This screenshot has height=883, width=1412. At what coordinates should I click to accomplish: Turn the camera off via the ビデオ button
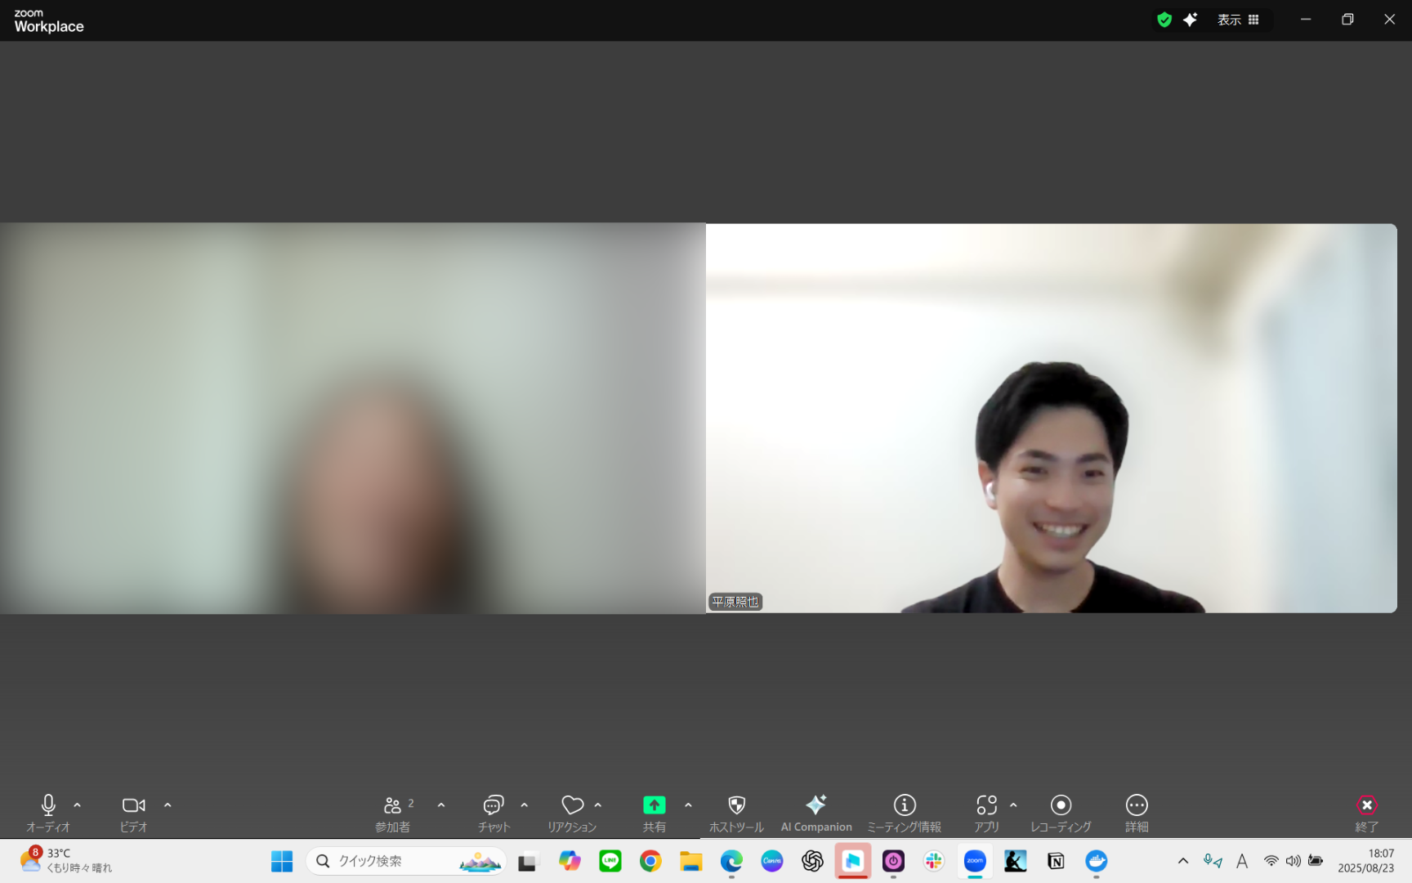point(133,813)
